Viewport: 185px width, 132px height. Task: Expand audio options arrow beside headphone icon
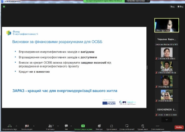point(16,126)
